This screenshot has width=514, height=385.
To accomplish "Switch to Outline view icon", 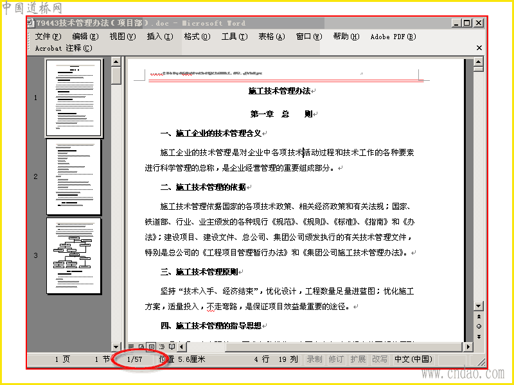I will 162,346.
